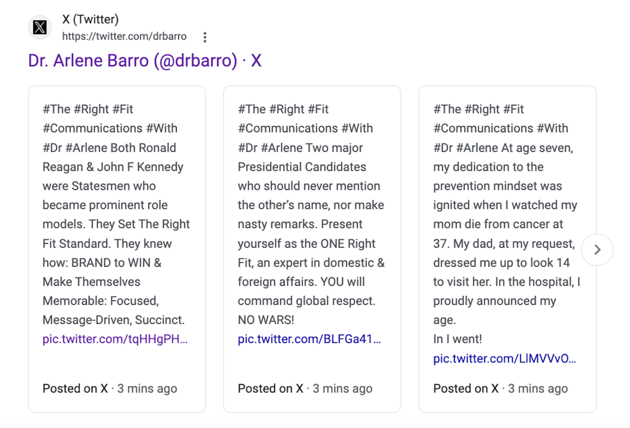
Task: Click the X (Twitter) logo favicon
Action: point(40,28)
